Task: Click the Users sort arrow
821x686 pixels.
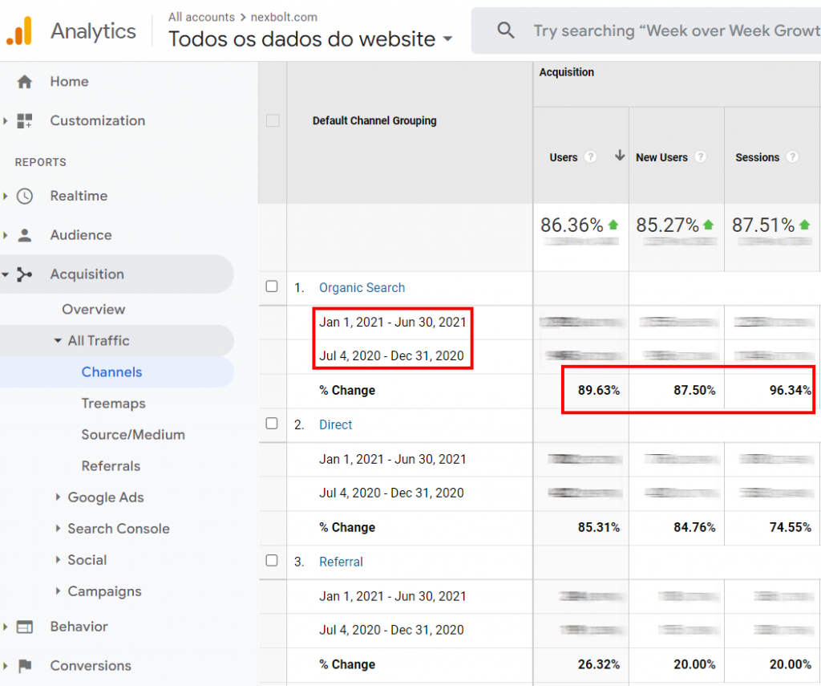Action: point(619,158)
